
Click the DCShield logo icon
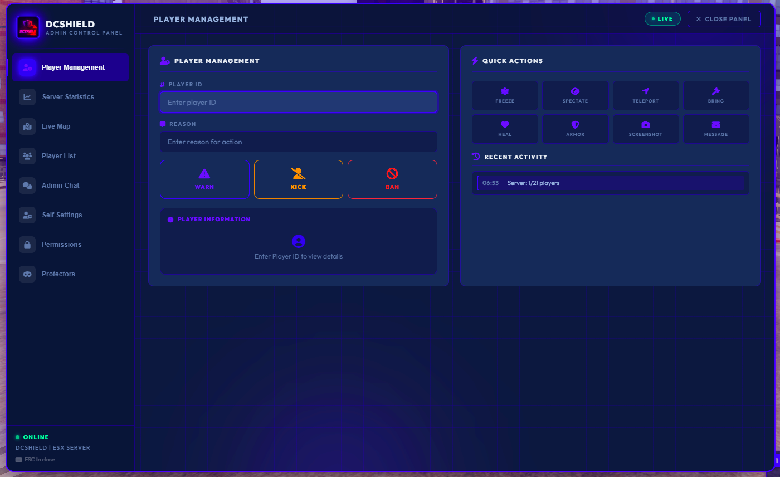point(28,27)
